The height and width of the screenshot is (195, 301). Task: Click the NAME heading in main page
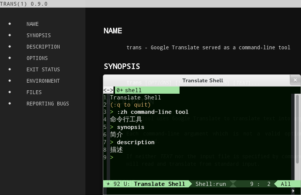tap(113, 31)
